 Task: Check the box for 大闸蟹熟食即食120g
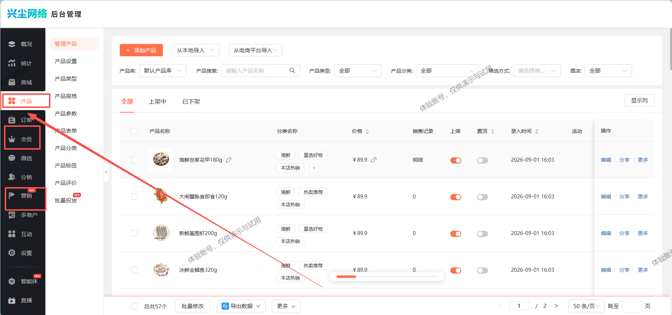click(x=135, y=197)
